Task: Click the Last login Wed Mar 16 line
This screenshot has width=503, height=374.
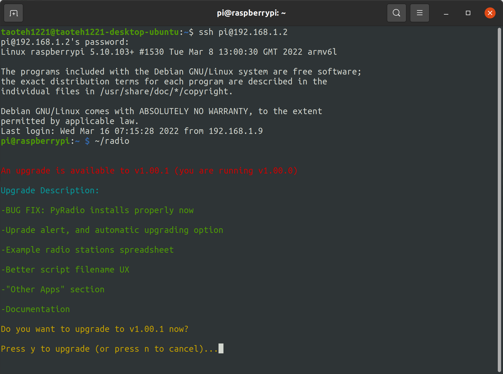Action: pos(132,131)
